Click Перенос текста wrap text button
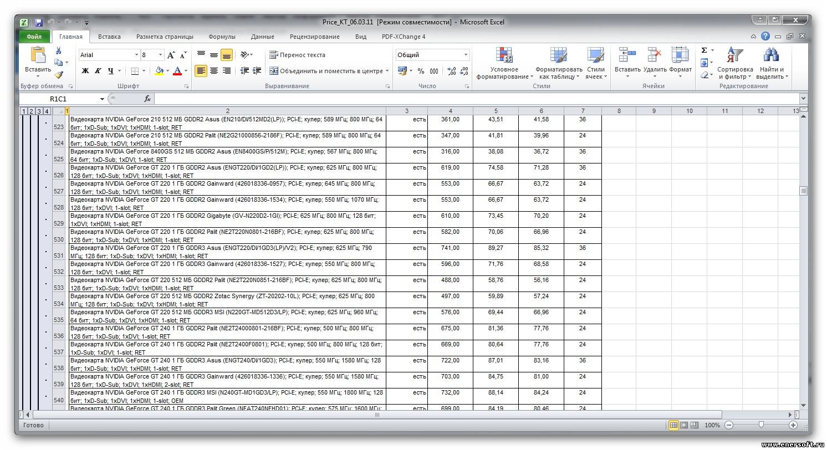This screenshot has width=827, height=450. click(298, 55)
